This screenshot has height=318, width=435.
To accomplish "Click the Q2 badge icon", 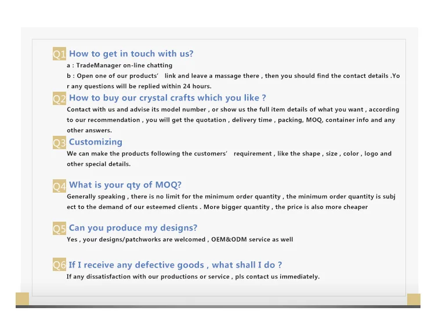I will (60, 99).
